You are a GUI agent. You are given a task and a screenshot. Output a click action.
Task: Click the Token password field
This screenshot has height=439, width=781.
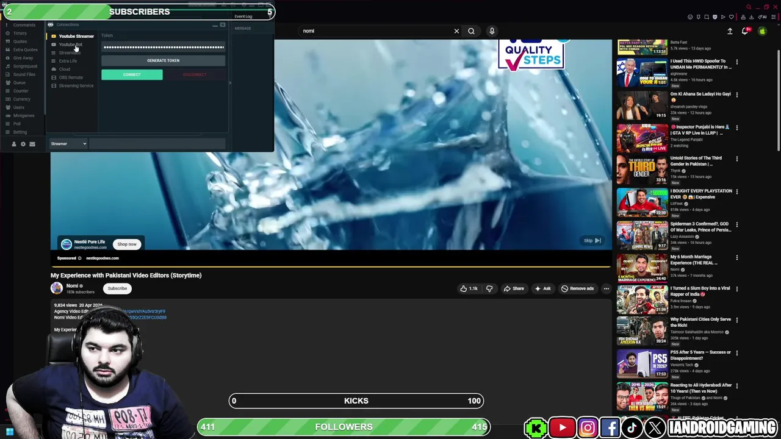point(163,47)
